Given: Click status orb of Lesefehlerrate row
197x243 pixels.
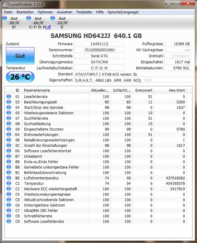Looking at the screenshot, I should (x=9, y=96).
